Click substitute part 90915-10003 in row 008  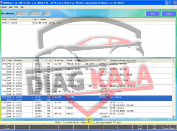[x=15, y=105]
